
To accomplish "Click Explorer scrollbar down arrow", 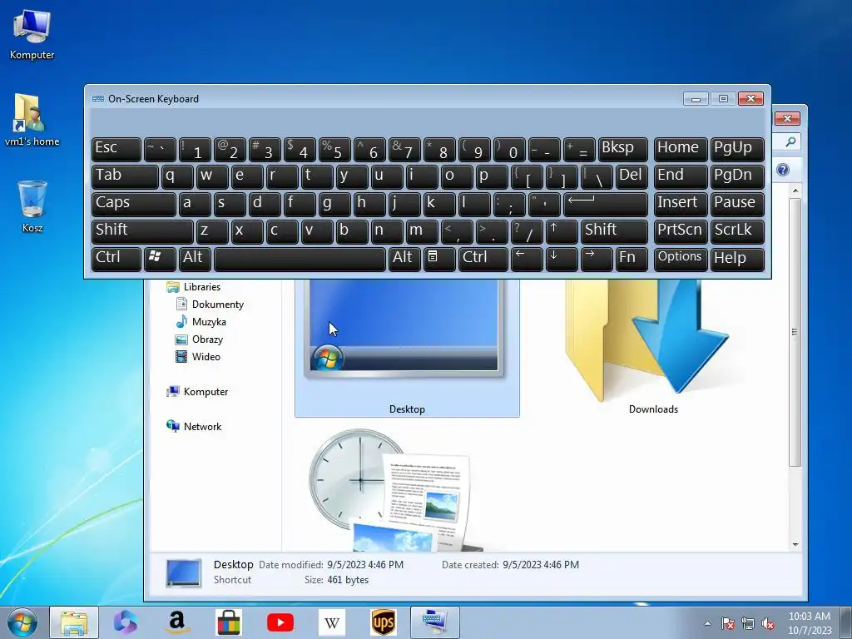I will (x=795, y=544).
